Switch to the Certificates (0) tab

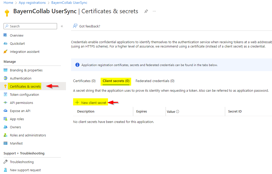click(84, 81)
